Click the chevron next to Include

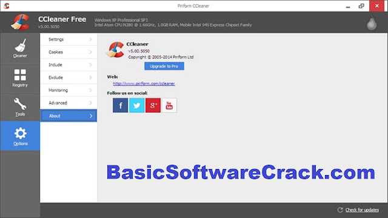tap(90, 65)
